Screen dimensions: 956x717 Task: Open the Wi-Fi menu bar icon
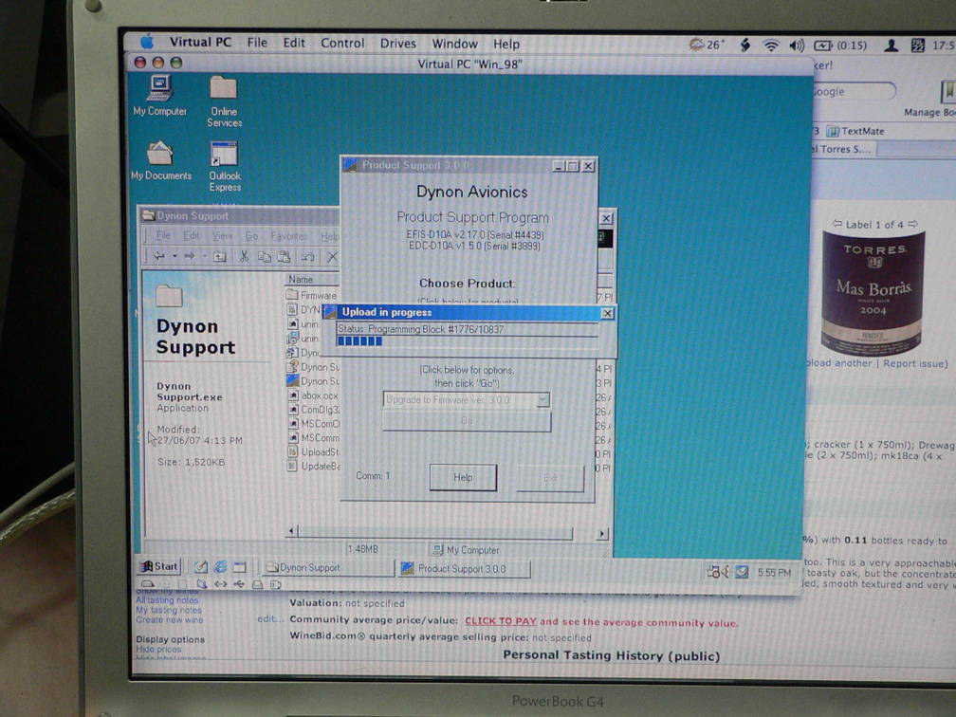771,46
